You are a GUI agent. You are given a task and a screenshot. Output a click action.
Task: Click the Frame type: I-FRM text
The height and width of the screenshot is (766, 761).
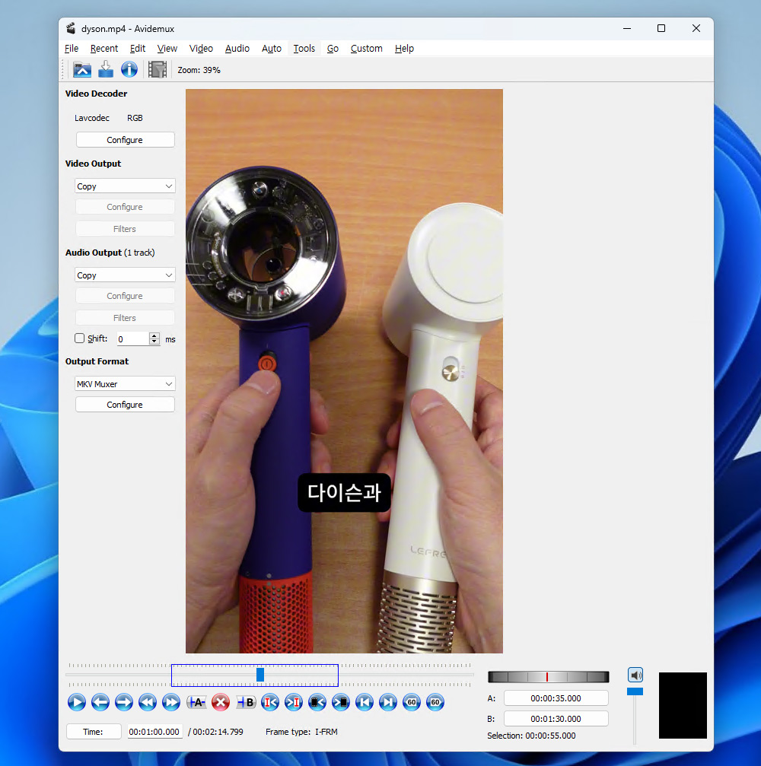[301, 731]
